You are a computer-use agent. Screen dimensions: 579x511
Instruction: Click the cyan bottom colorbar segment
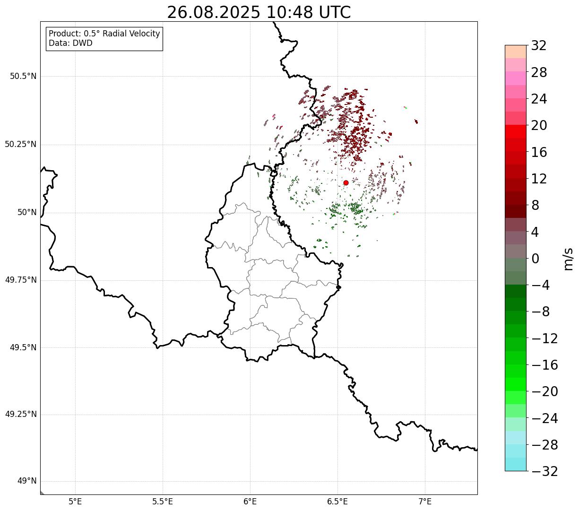516,464
